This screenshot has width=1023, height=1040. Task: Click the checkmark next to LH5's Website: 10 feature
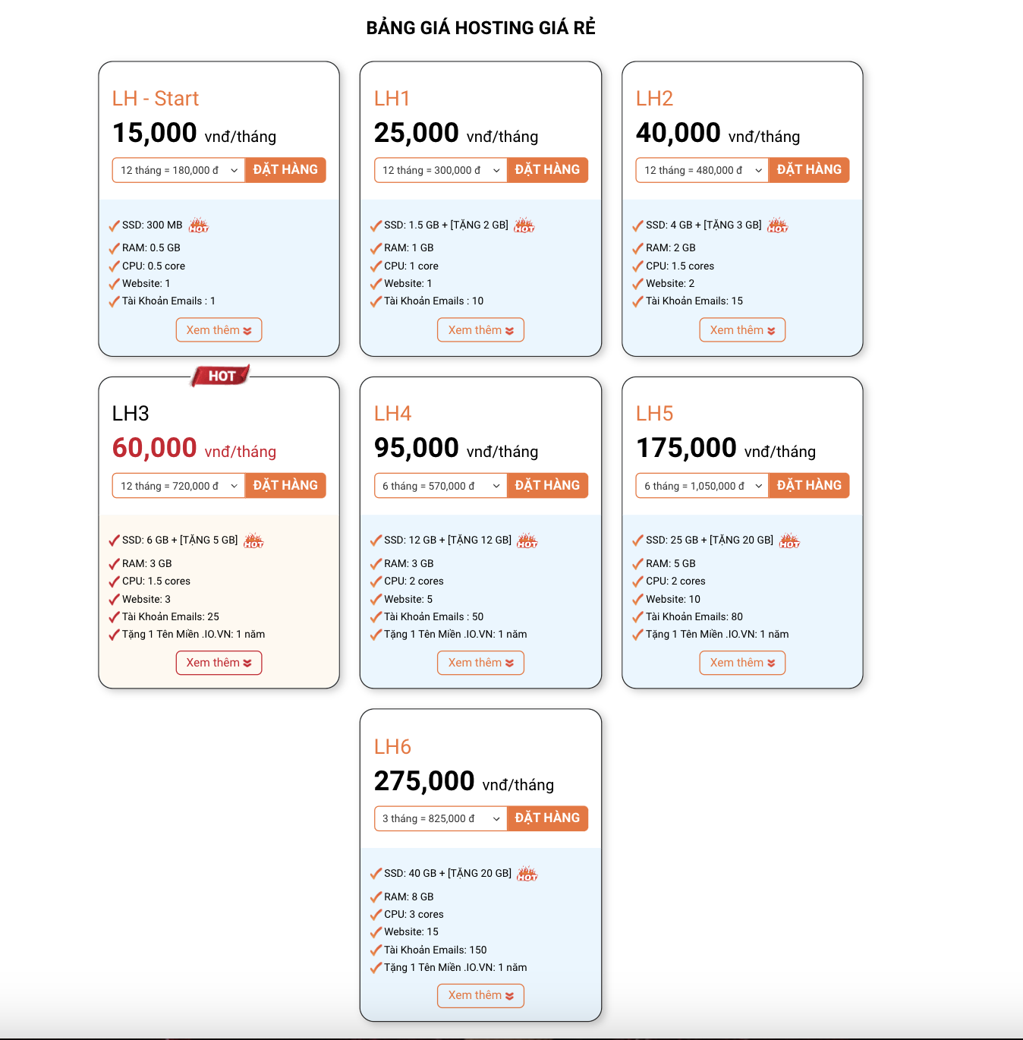637,598
